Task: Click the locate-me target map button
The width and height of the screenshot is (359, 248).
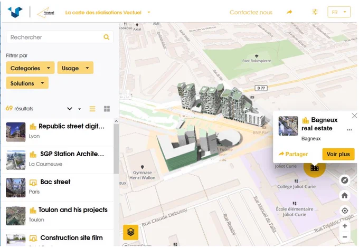Action: (x=345, y=211)
